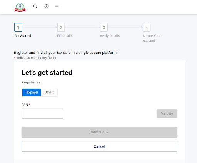Screen dimensions: 197x163
Task: Select step 3 number box
Action: click(x=104, y=27)
